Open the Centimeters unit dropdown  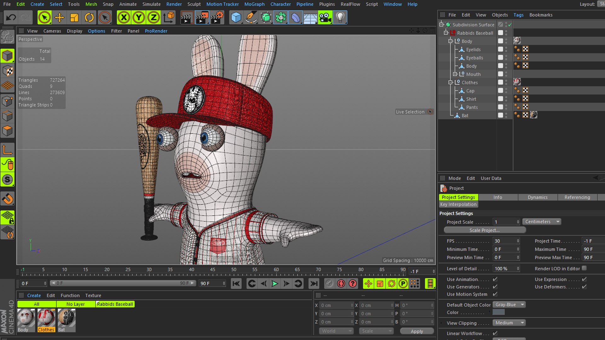[x=542, y=222]
